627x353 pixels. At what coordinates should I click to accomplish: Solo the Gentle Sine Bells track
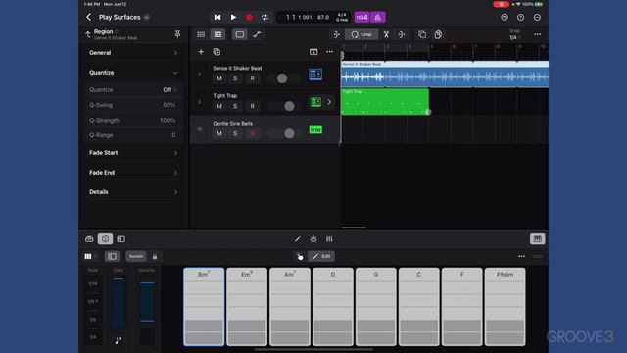click(235, 133)
